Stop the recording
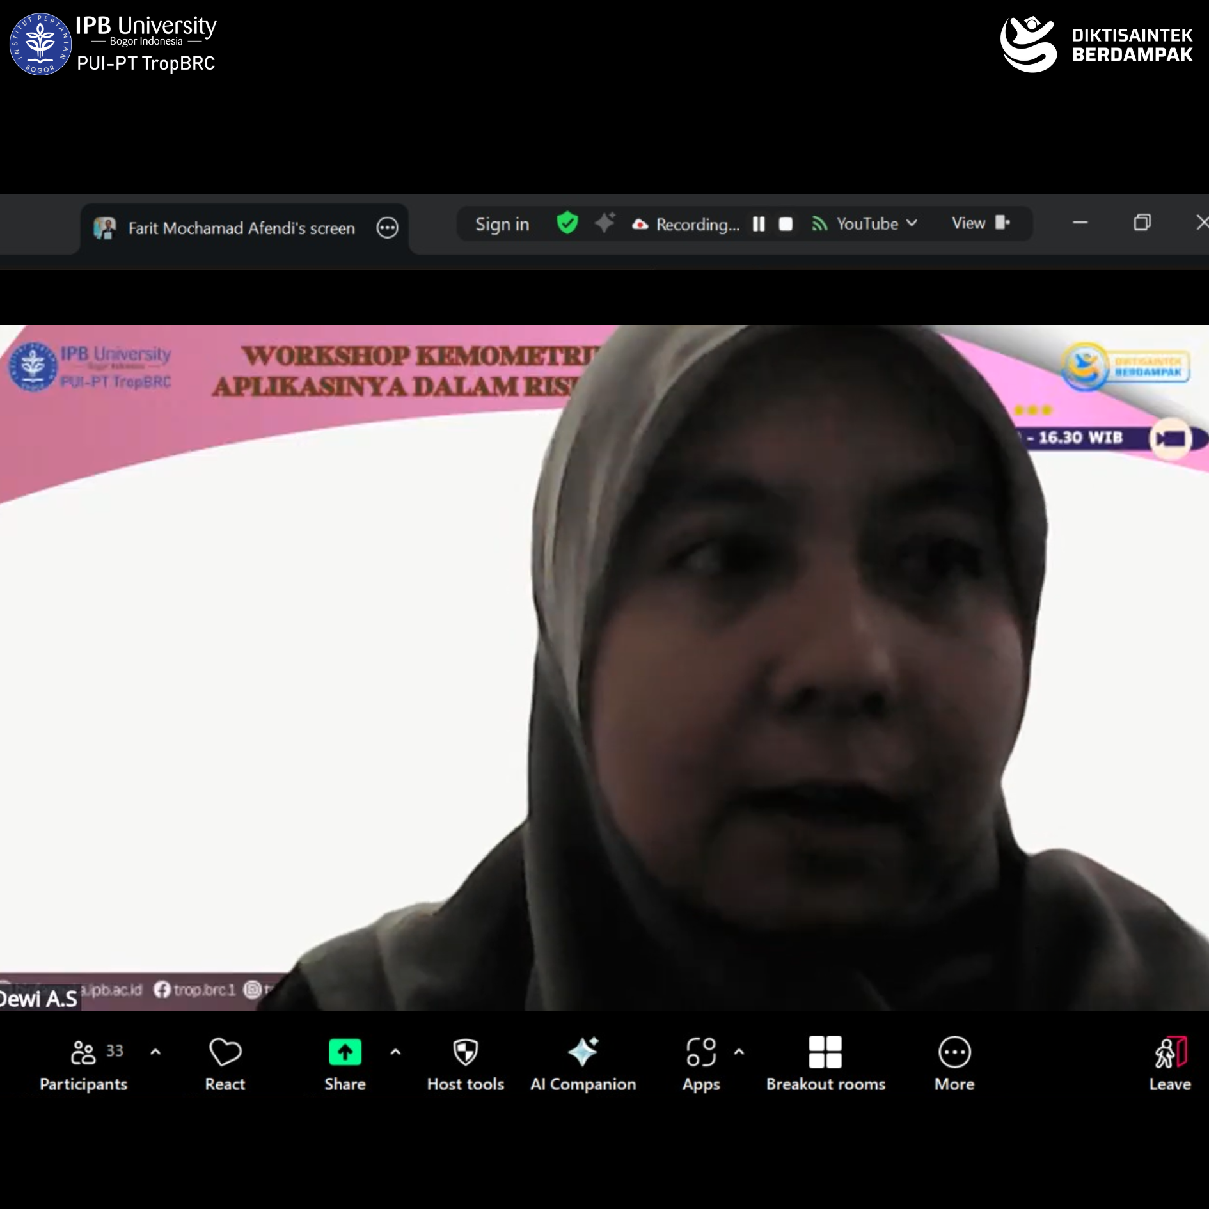The height and width of the screenshot is (1209, 1209). [x=786, y=224]
